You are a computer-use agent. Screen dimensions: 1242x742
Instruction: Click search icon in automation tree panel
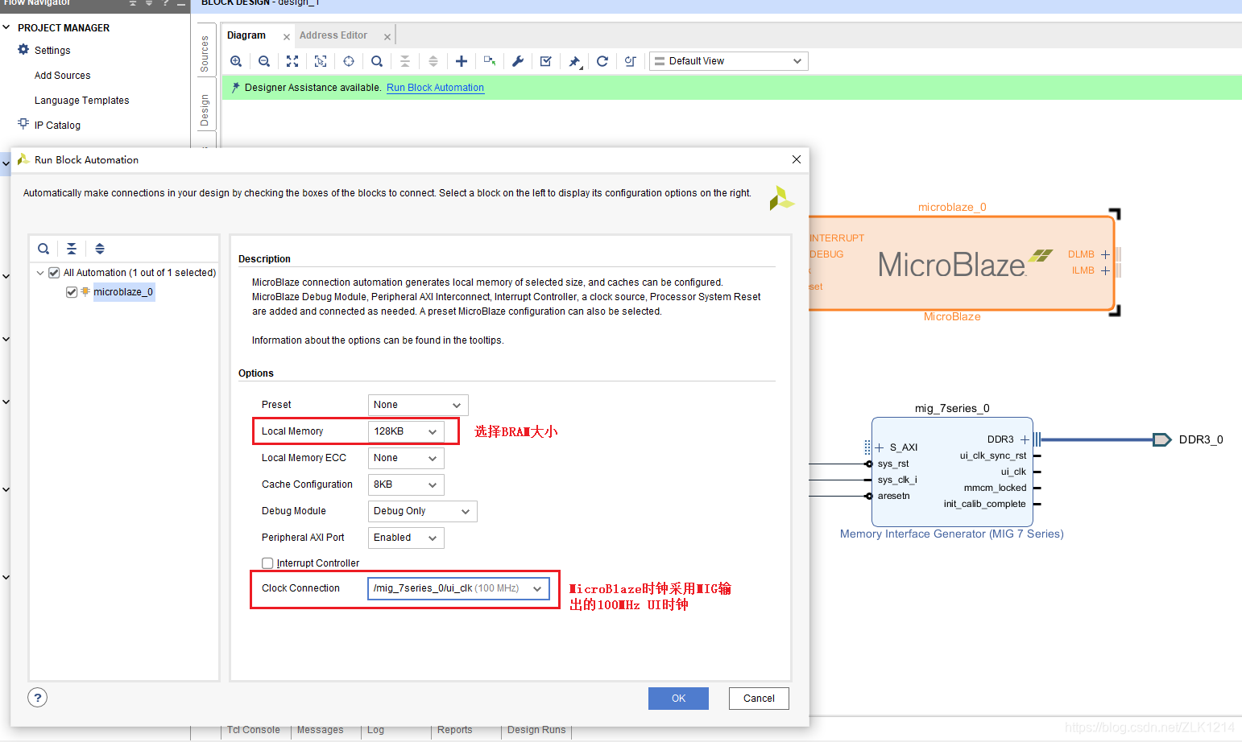pyautogui.click(x=43, y=249)
